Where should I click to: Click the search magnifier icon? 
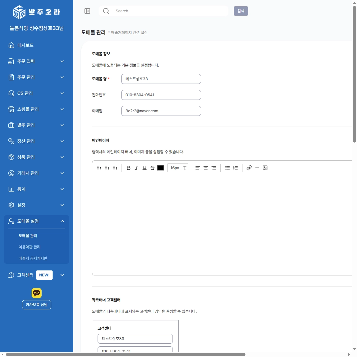[106, 11]
